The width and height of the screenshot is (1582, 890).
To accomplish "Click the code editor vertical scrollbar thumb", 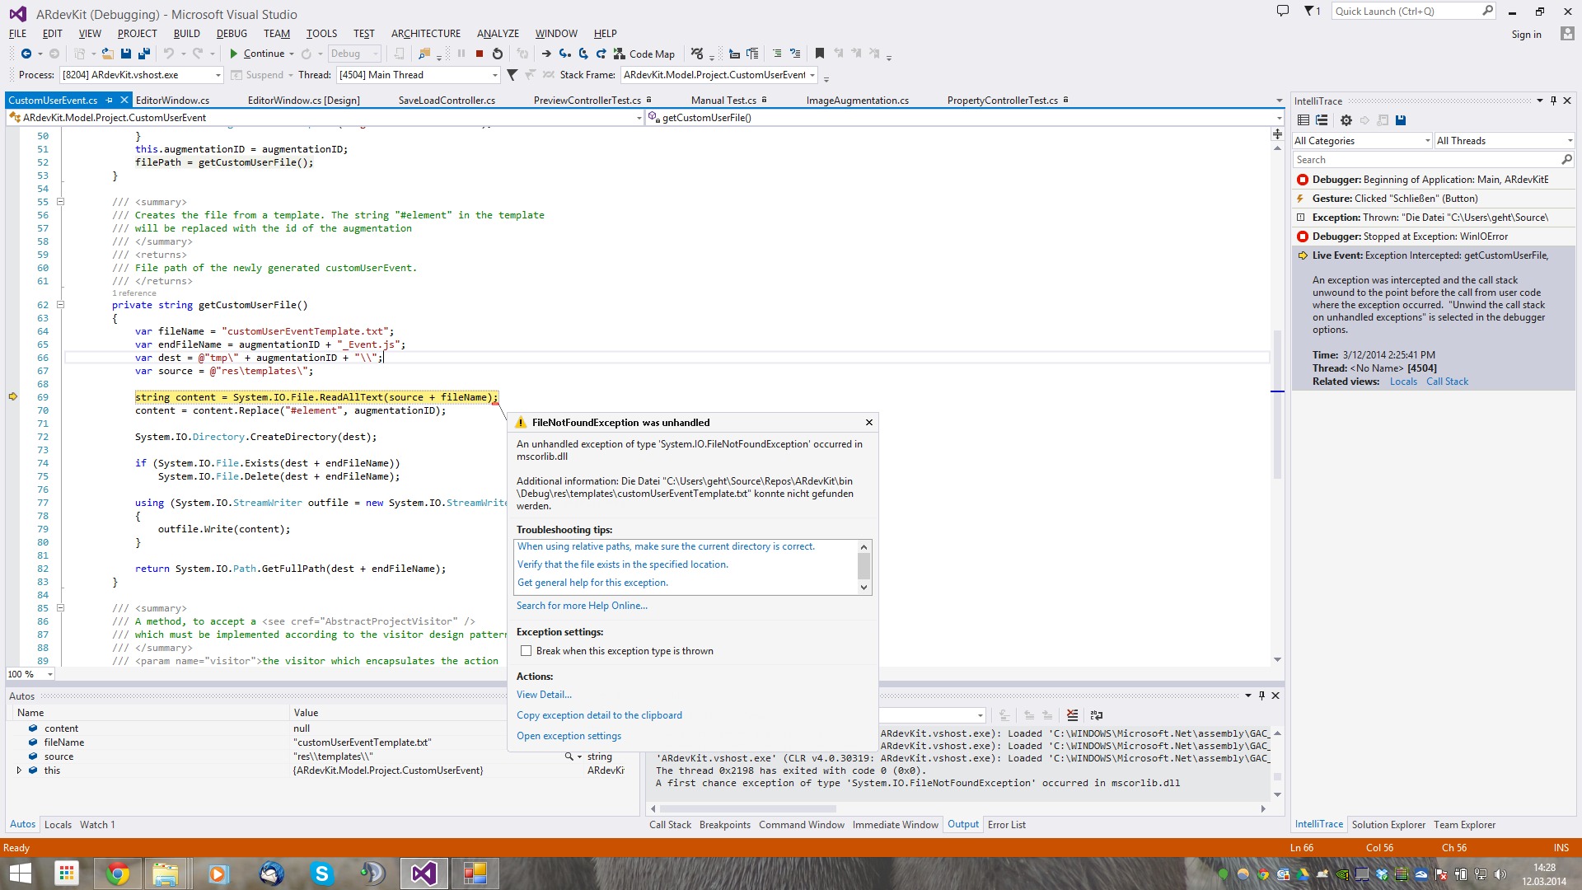I will coord(1277,404).
